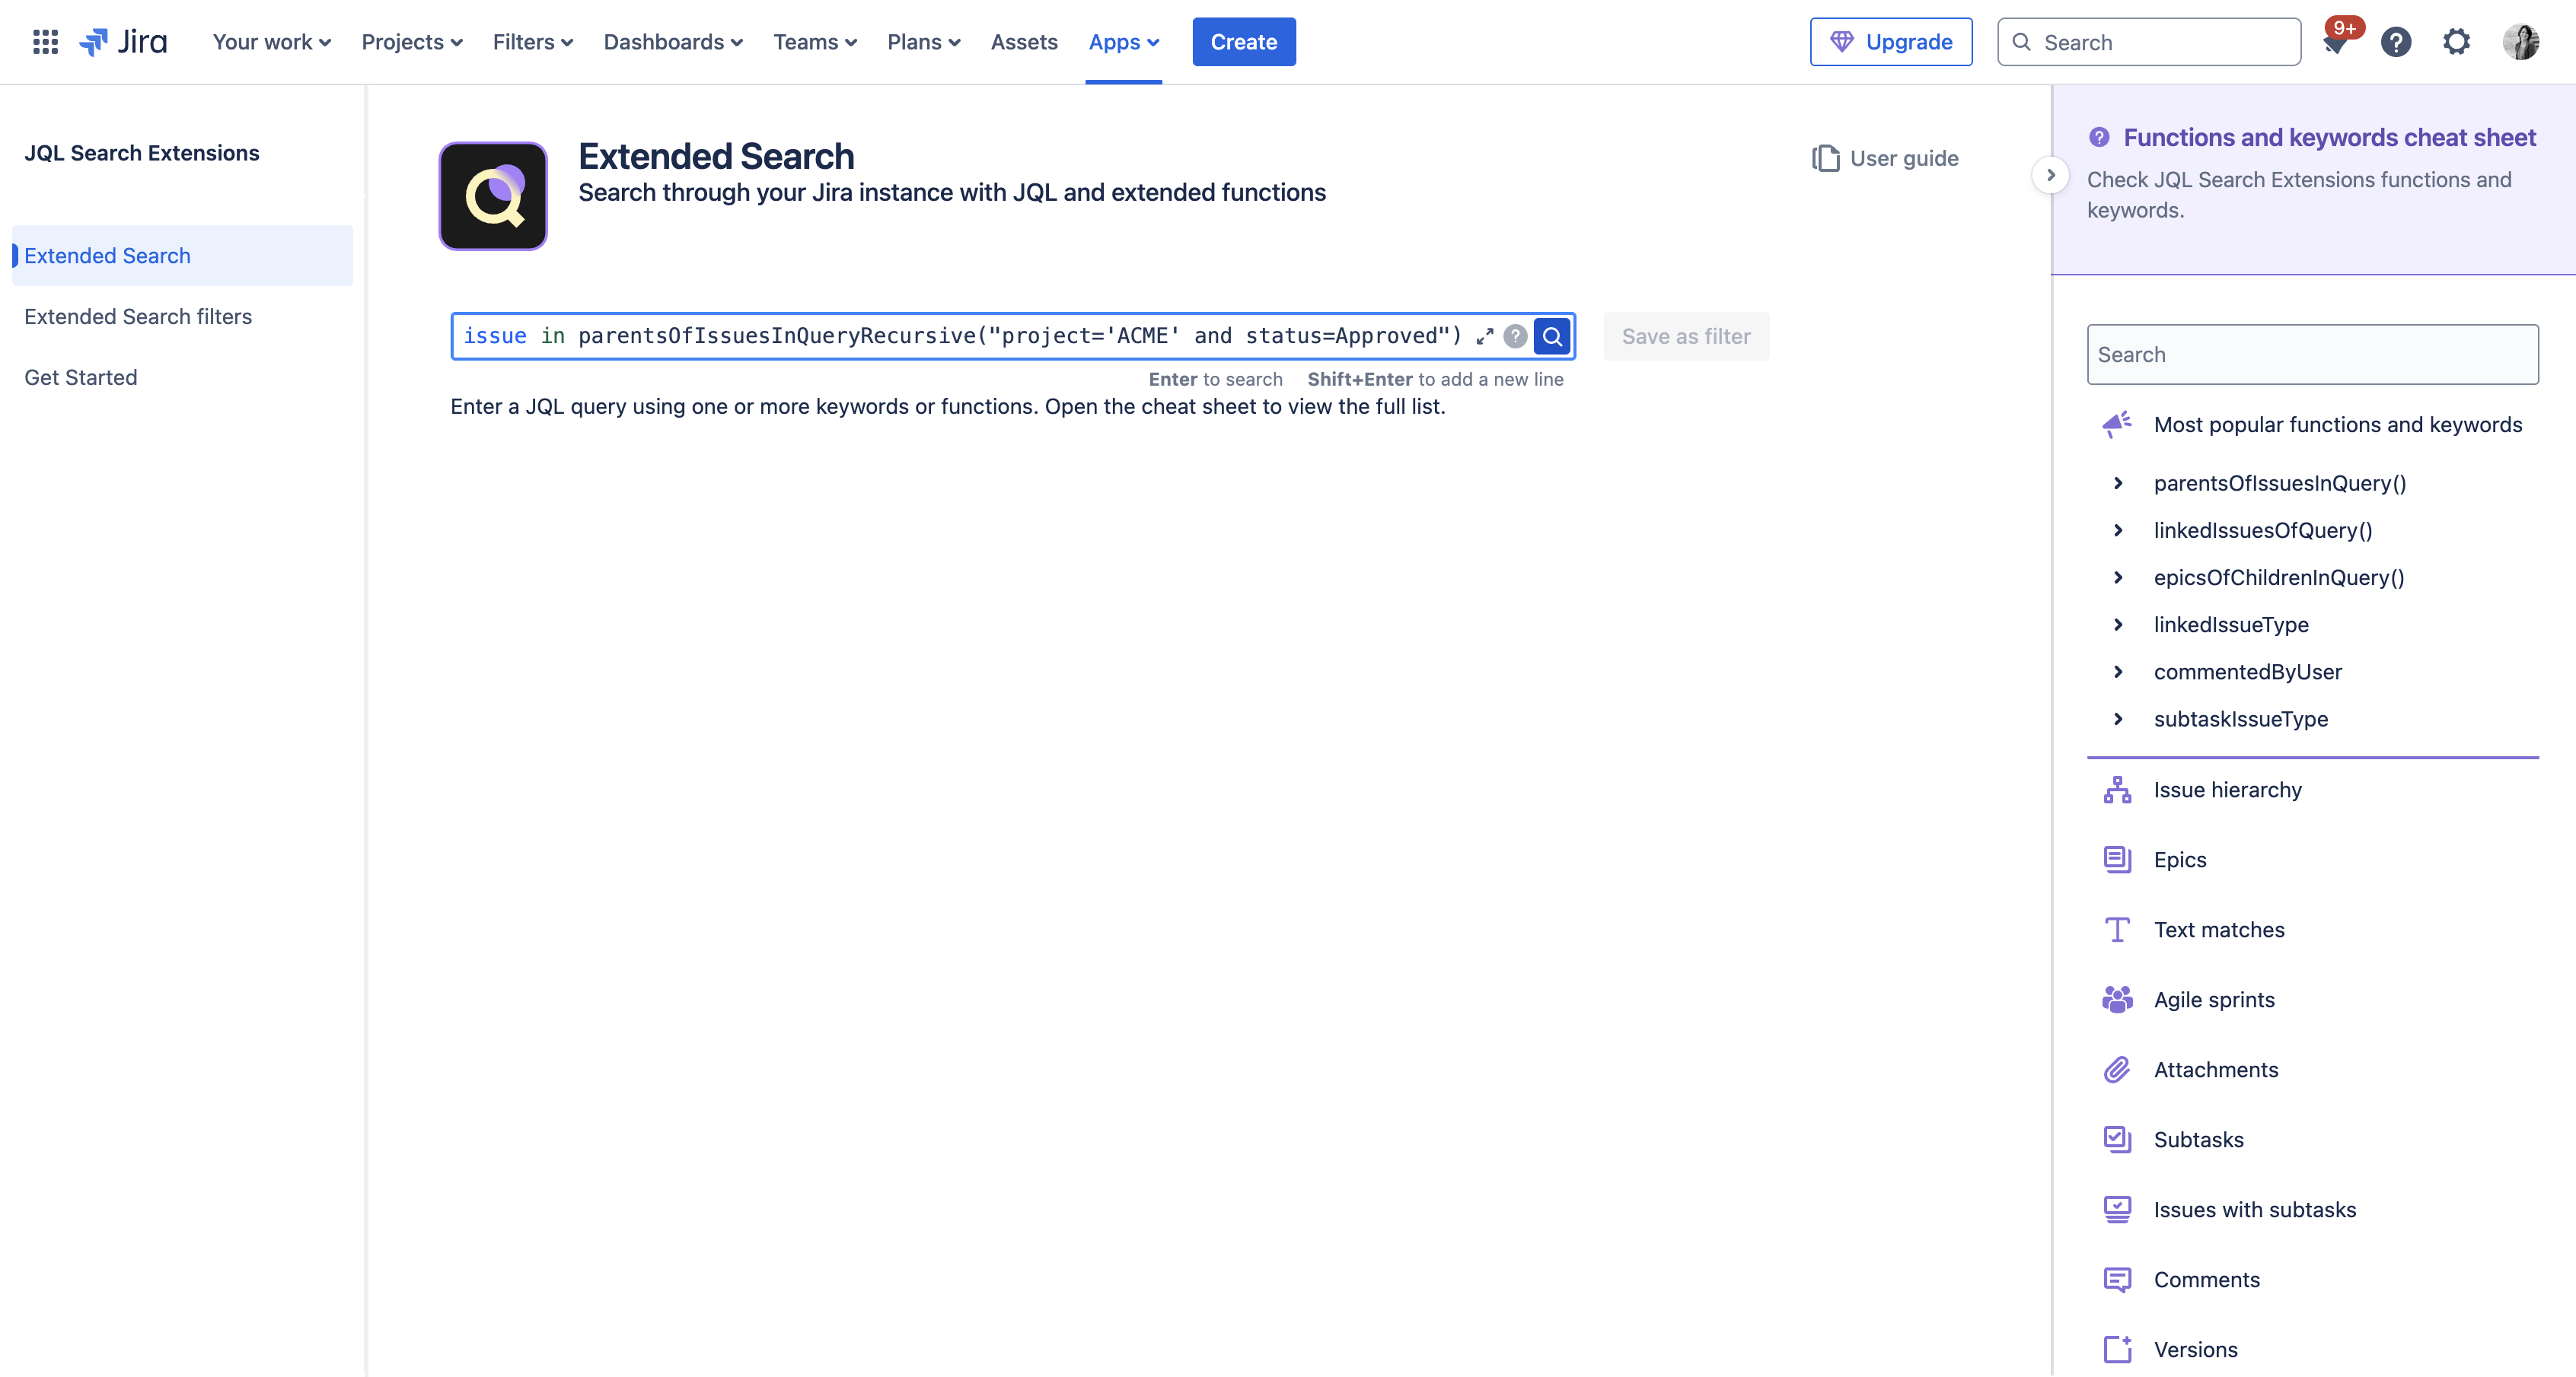Open Extended Search filters page
Viewport: 2576px width, 1377px height.
(182, 316)
